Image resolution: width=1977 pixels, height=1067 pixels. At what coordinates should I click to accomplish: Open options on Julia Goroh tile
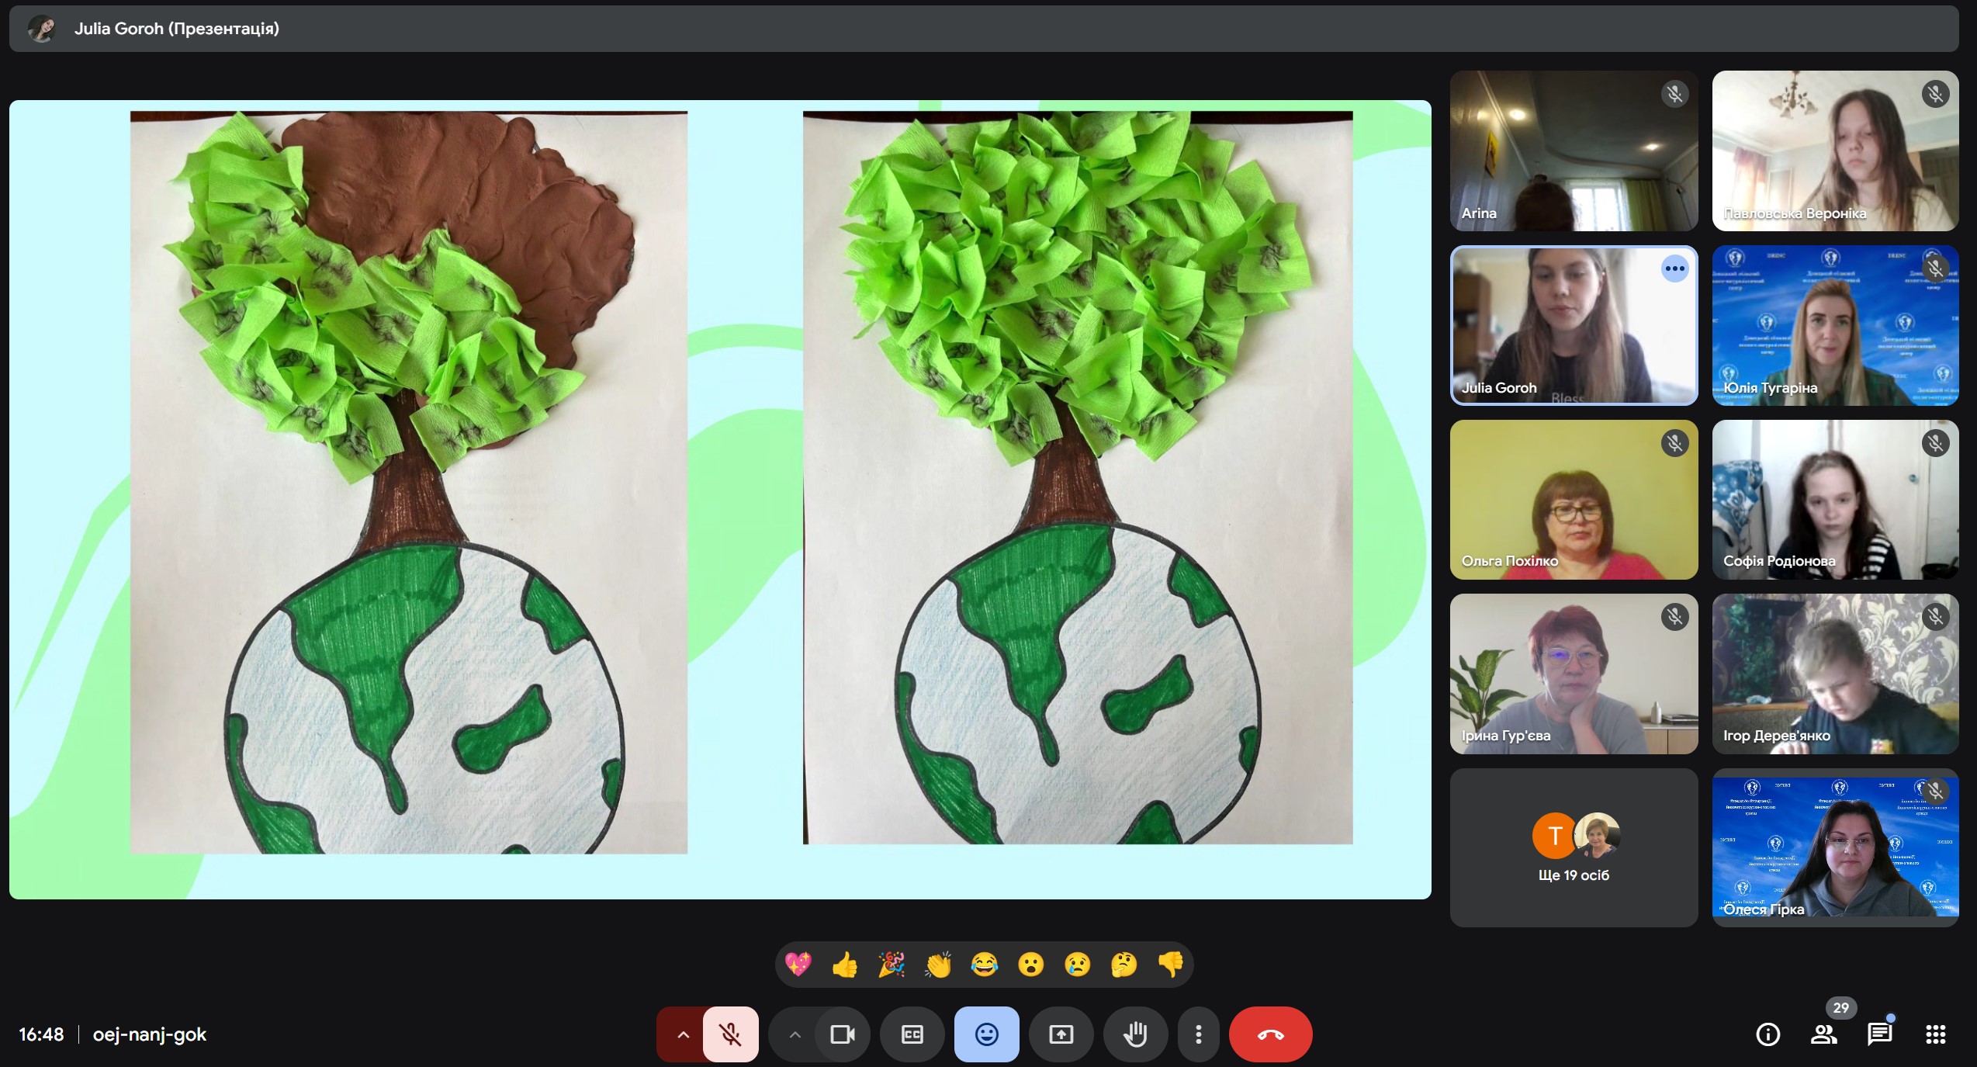tap(1674, 269)
